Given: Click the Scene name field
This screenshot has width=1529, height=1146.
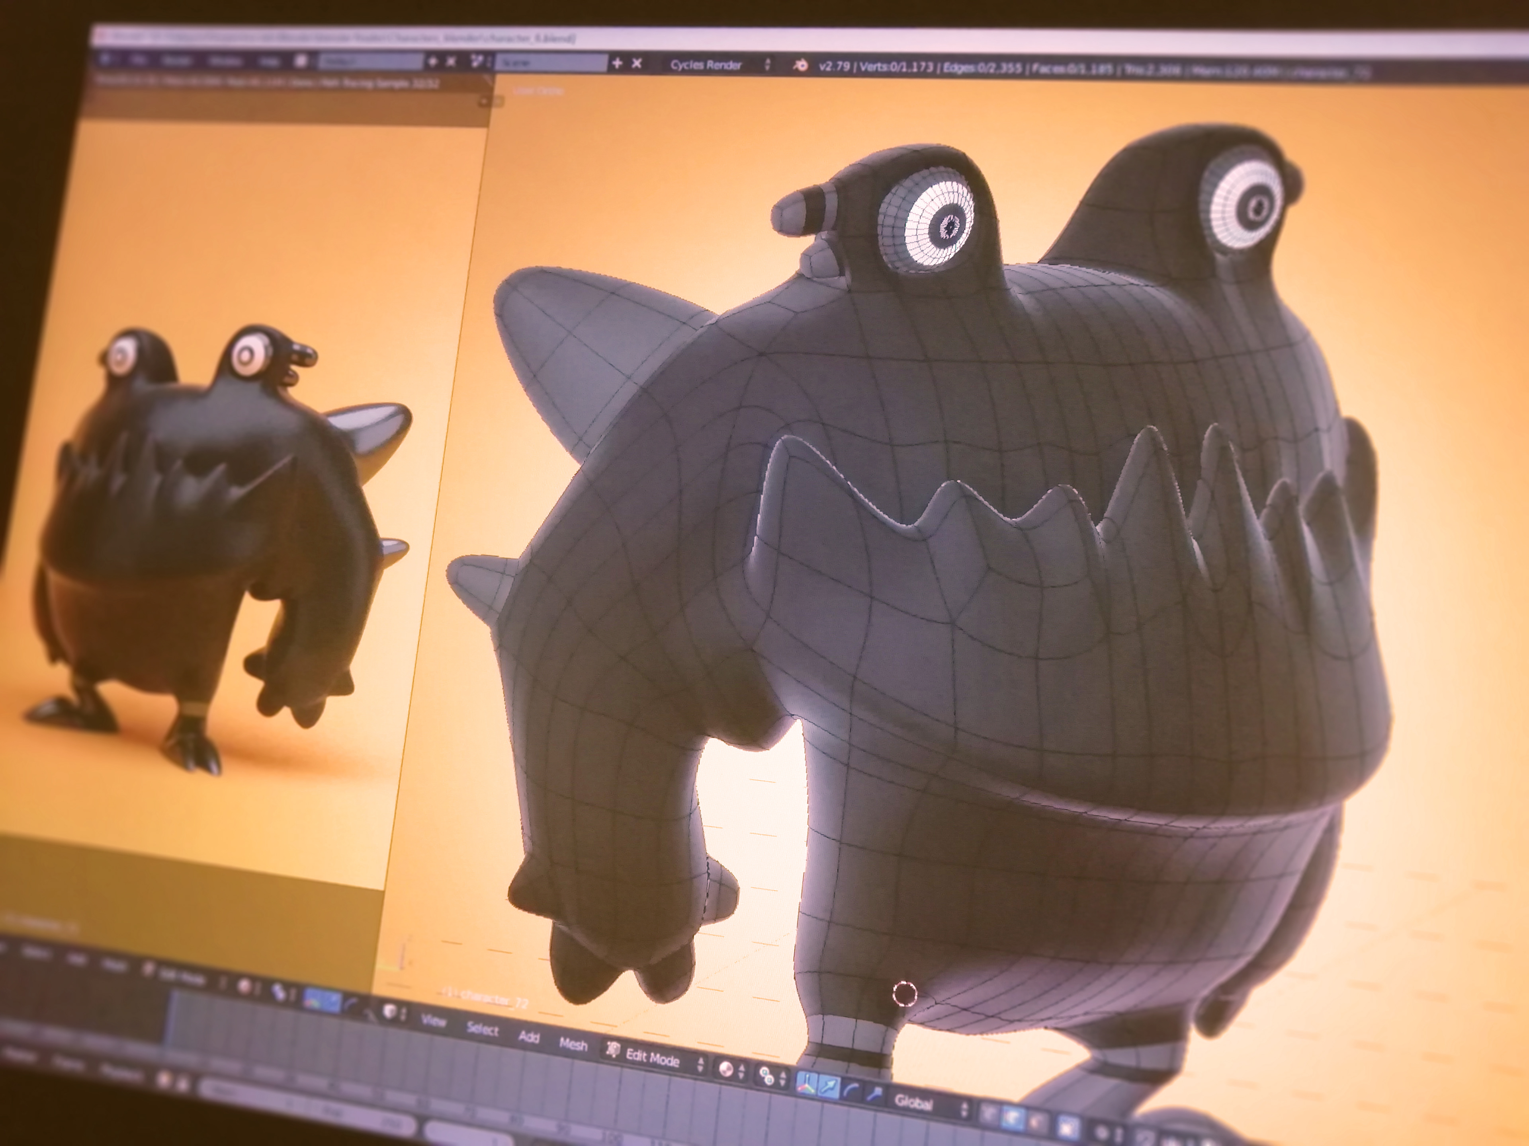Looking at the screenshot, I should point(551,63).
